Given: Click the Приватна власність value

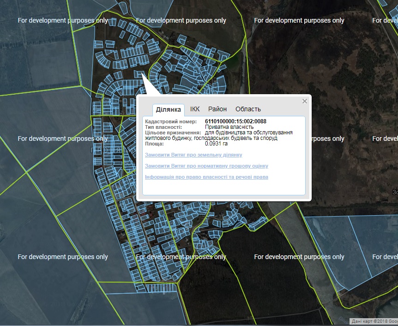Looking at the screenshot, I should coord(229,127).
